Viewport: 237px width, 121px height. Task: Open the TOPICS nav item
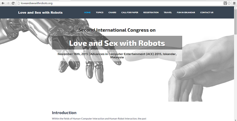click(100, 12)
